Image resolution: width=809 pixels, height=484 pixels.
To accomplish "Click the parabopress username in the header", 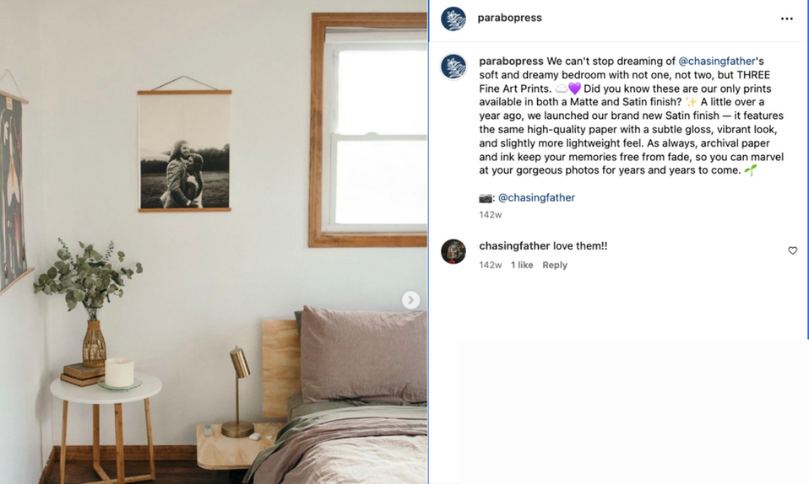I will click(509, 18).
